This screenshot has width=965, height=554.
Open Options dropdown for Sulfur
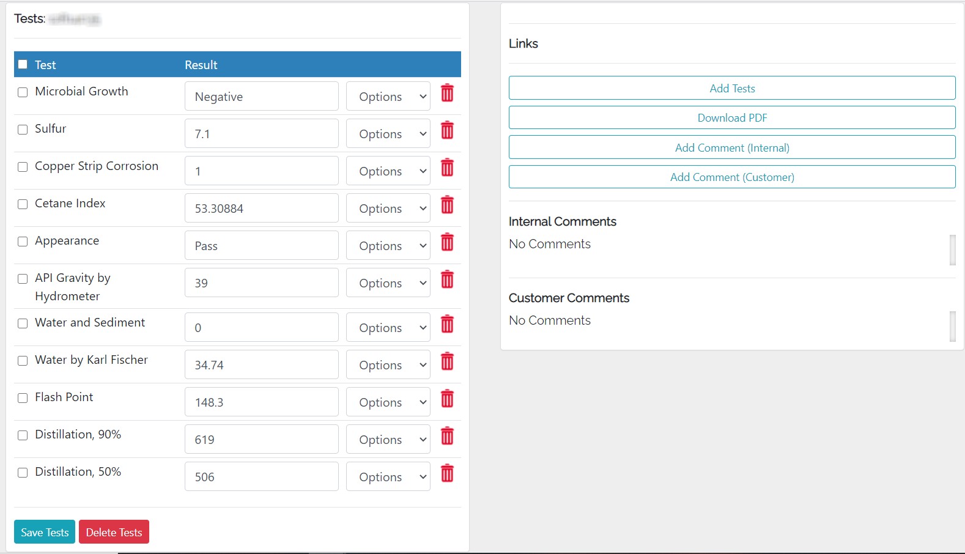point(388,134)
